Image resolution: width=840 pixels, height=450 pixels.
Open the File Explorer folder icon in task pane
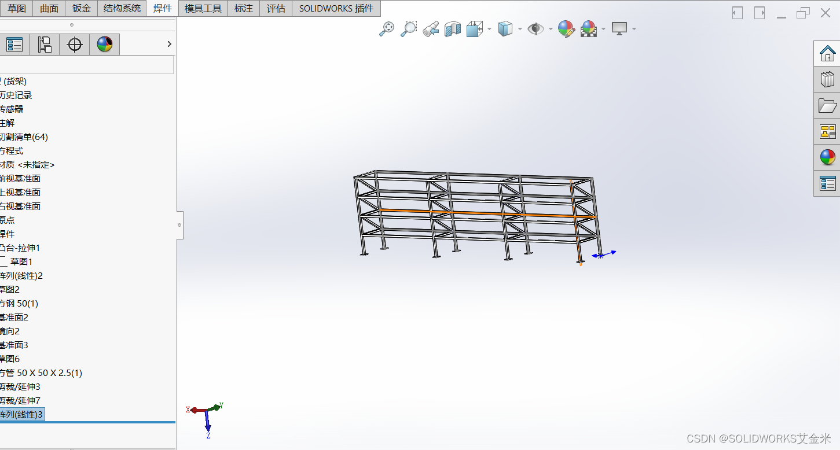tap(827, 105)
